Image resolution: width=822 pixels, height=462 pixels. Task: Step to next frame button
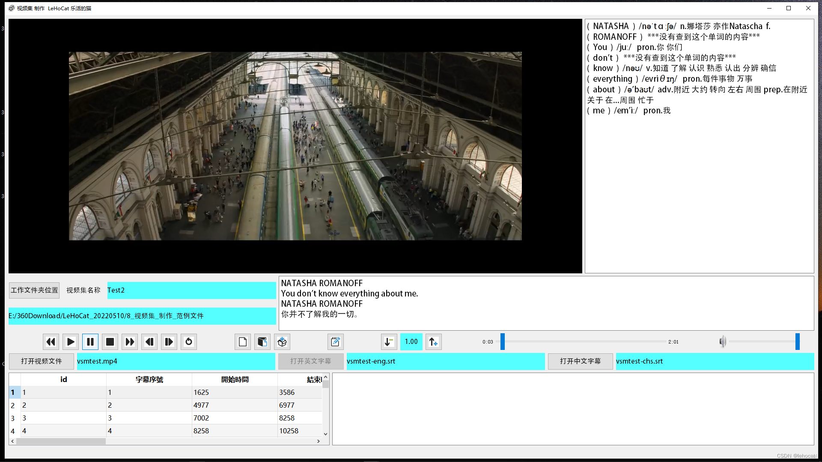pos(169,342)
